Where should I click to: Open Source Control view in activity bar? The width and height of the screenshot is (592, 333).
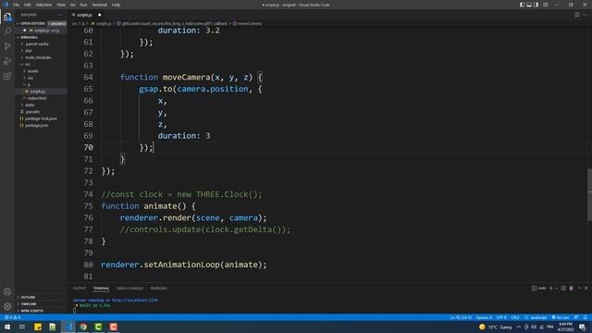tap(7, 46)
